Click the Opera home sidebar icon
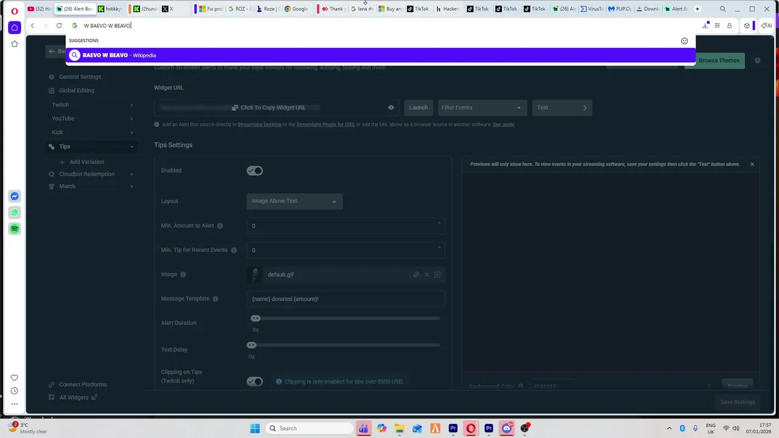 pos(15,27)
